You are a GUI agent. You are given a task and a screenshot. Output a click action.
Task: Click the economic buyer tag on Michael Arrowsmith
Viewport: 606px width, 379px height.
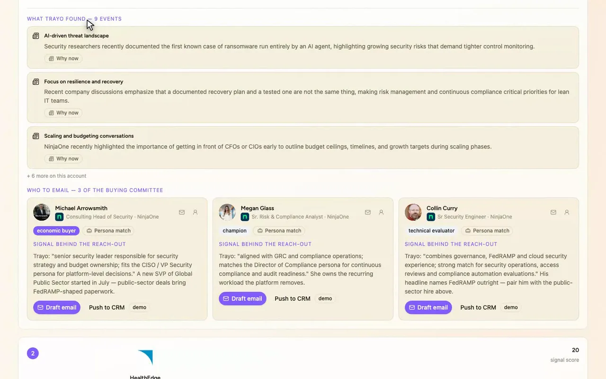[x=56, y=231]
